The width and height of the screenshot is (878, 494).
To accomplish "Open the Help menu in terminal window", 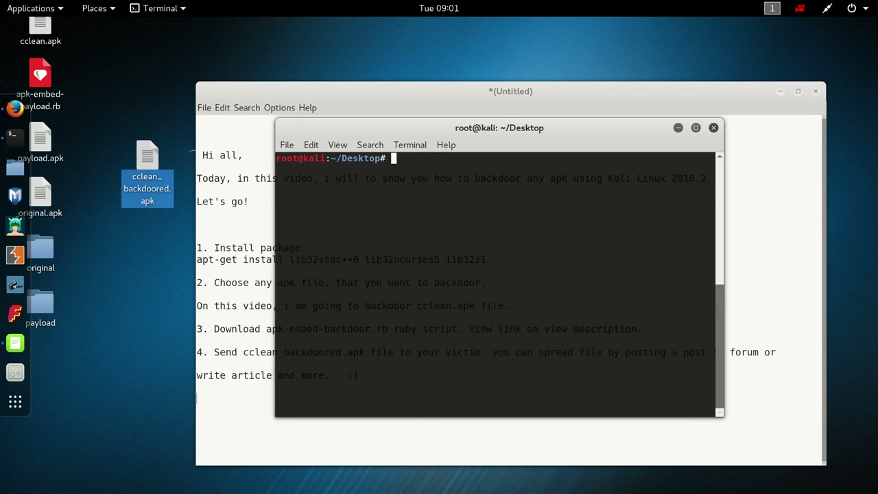I will click(446, 145).
